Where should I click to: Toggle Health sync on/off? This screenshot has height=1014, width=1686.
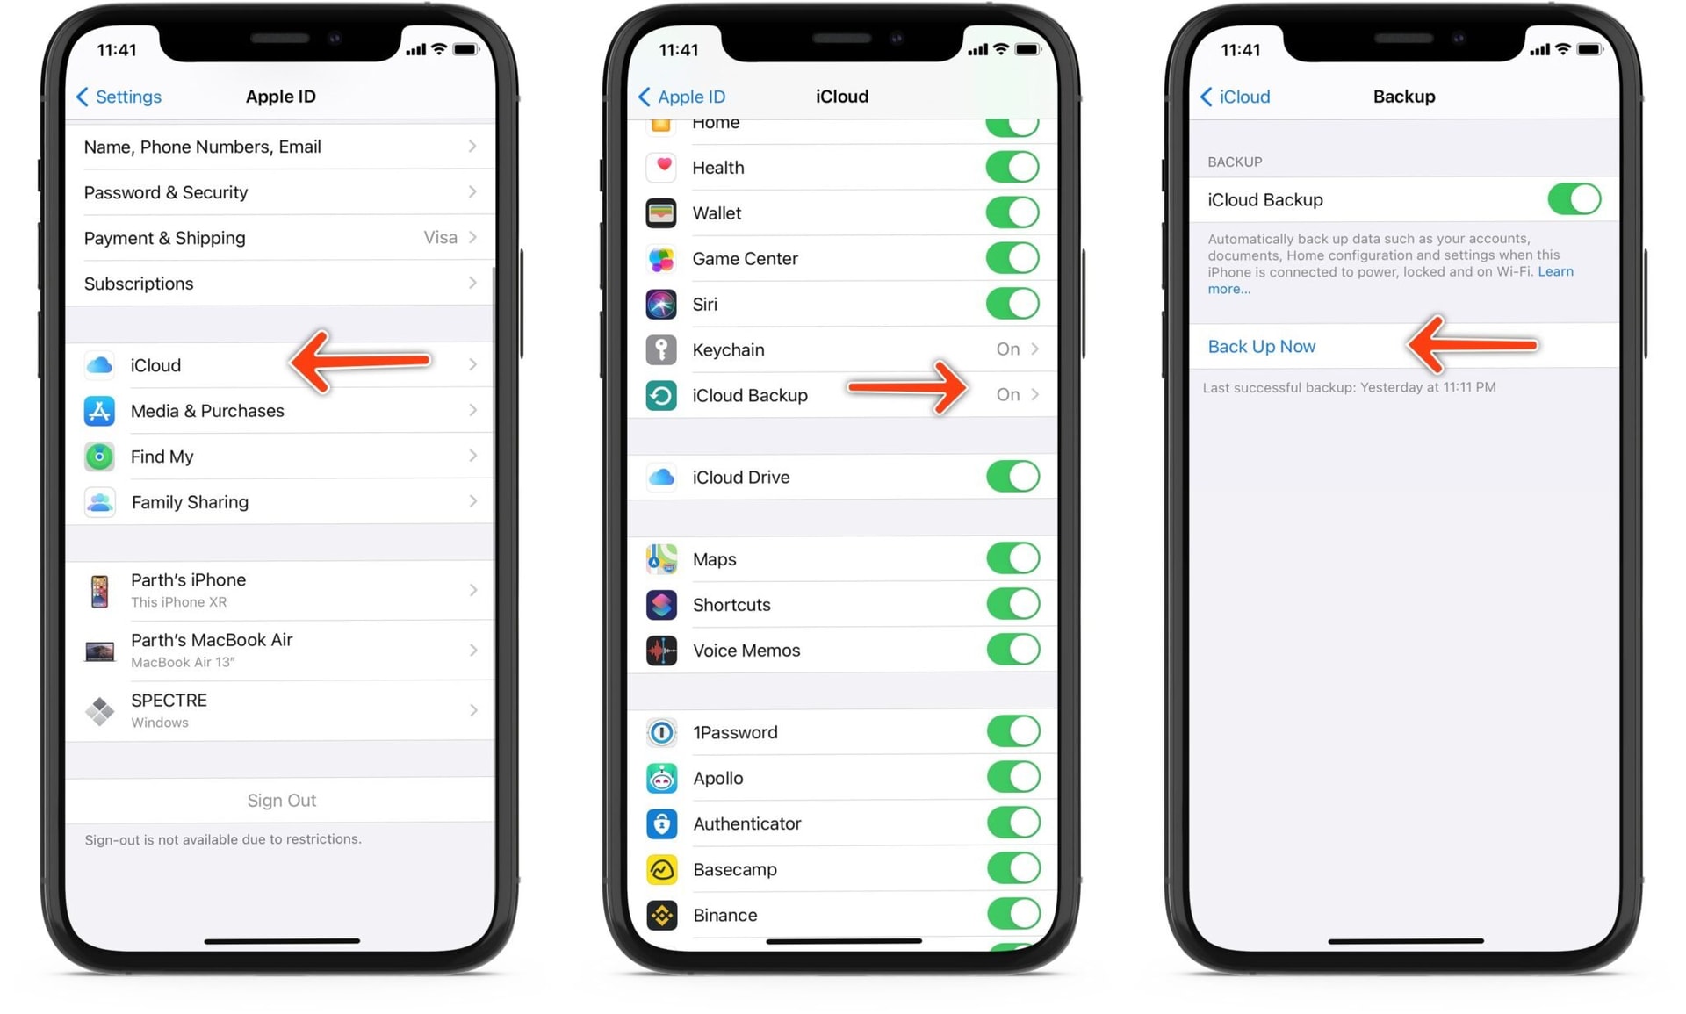(1014, 169)
